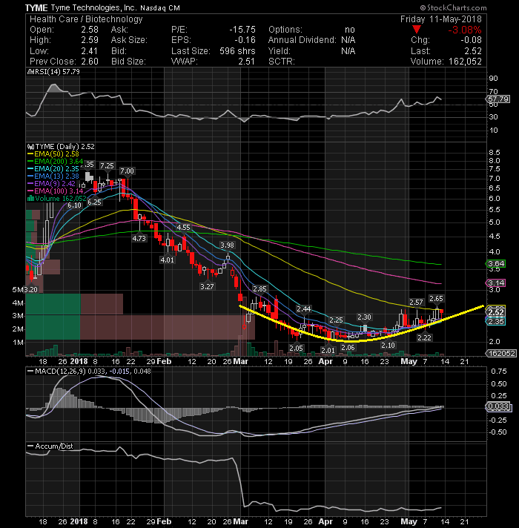The image size is (519, 528).
Task: Click the 2.65 price peak label
Action: tap(436, 298)
